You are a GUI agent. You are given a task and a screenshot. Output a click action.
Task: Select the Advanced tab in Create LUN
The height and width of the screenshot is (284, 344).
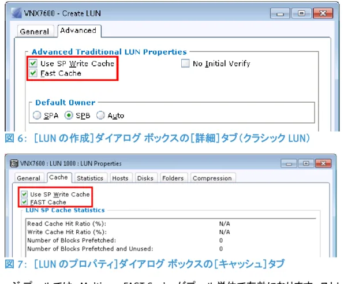(79, 31)
